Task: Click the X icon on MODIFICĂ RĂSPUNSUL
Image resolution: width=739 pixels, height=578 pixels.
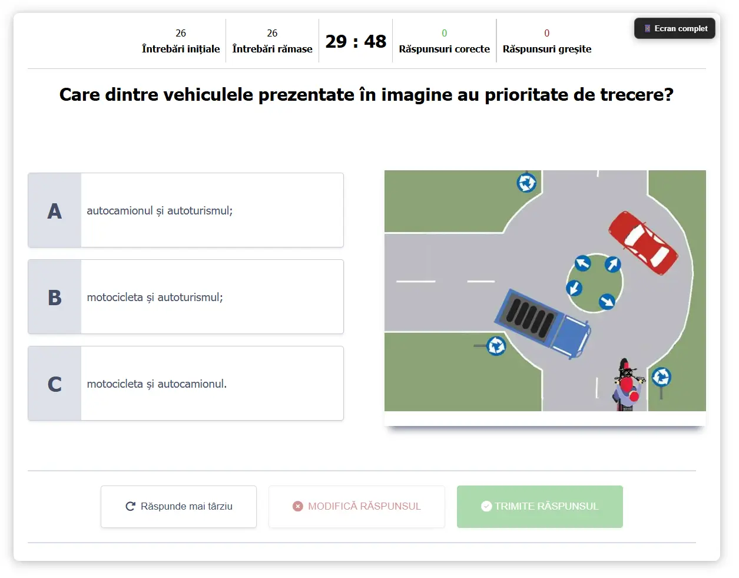Action: click(x=298, y=506)
